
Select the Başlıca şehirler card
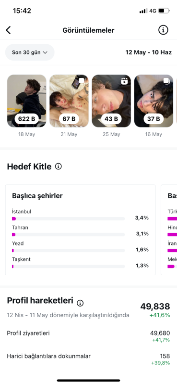(x=80, y=230)
